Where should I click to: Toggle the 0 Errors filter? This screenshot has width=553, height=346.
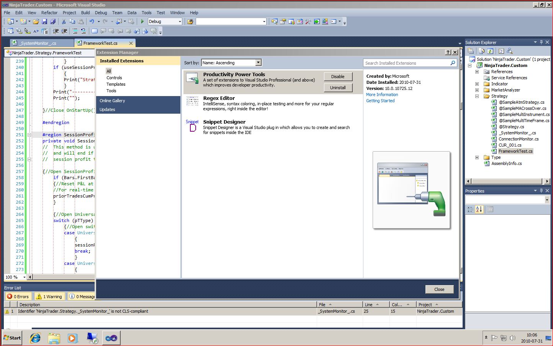pos(18,296)
